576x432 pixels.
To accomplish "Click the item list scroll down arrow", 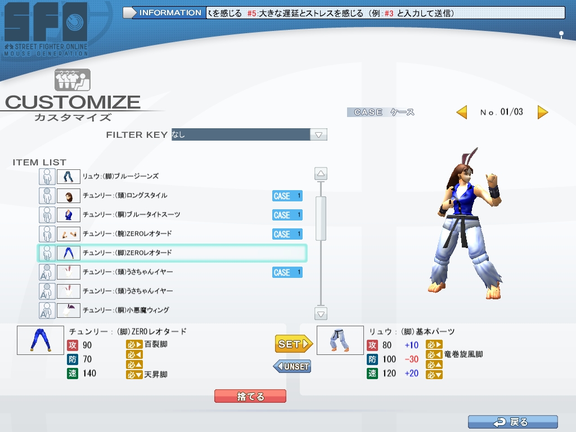I will click(x=321, y=314).
